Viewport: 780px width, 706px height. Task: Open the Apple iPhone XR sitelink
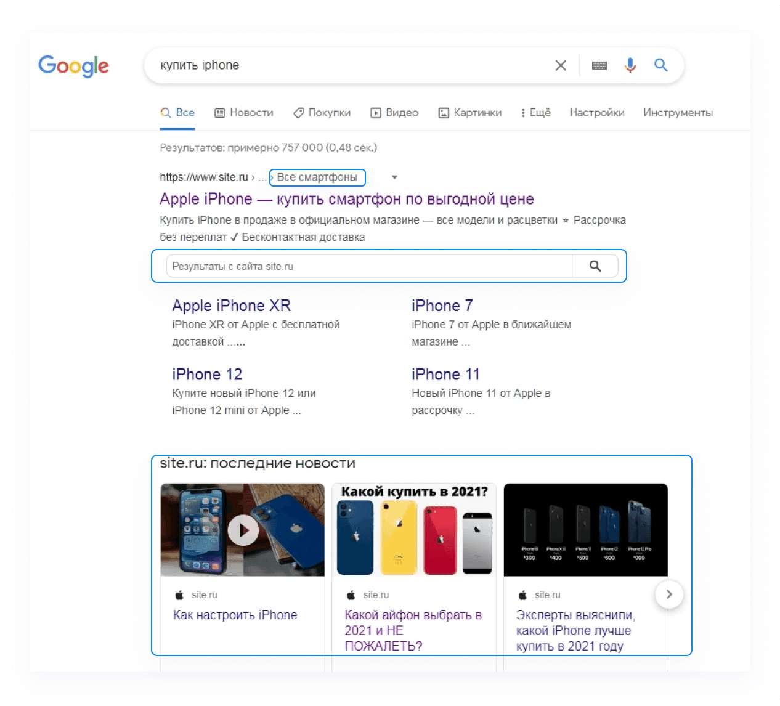[x=231, y=306]
